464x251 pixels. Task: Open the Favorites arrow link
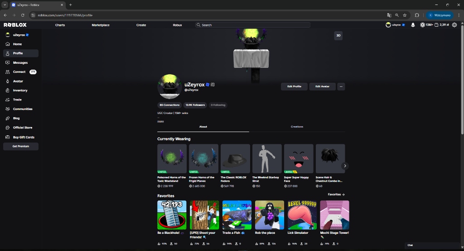[336, 194]
